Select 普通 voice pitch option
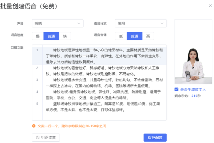214x143 pixels. 134,36
